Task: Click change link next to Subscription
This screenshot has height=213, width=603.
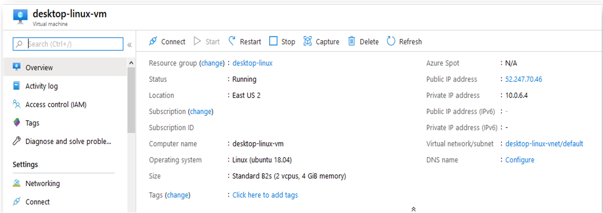Action: coord(201,112)
